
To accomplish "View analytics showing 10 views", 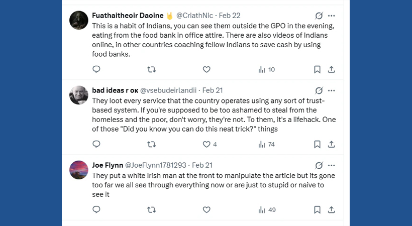I will 266,69.
